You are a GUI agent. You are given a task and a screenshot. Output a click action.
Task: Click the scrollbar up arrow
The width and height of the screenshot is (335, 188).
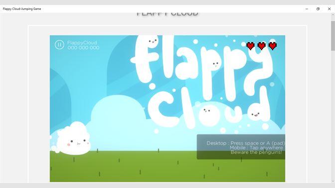pos(333,15)
